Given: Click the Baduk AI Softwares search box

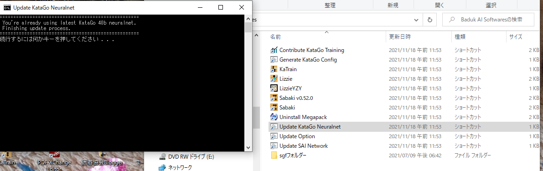Looking at the screenshot, I should 488,20.
